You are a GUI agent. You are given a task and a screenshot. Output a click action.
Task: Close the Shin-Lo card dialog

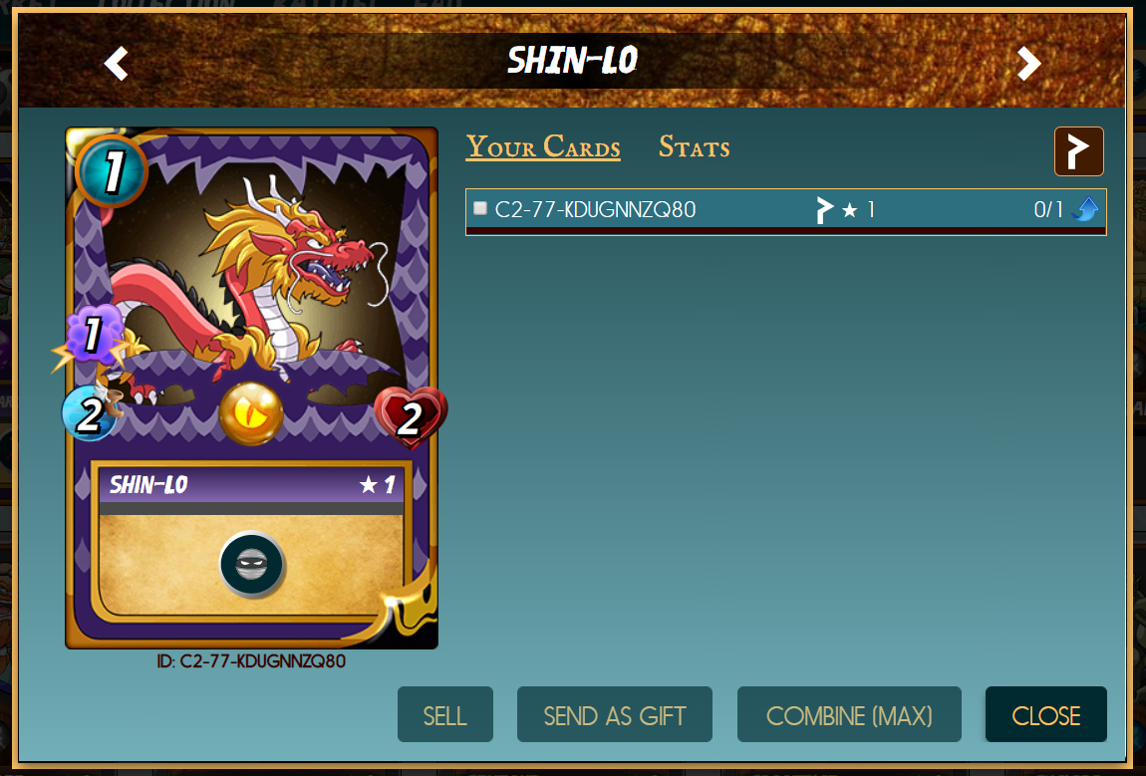1046,714
